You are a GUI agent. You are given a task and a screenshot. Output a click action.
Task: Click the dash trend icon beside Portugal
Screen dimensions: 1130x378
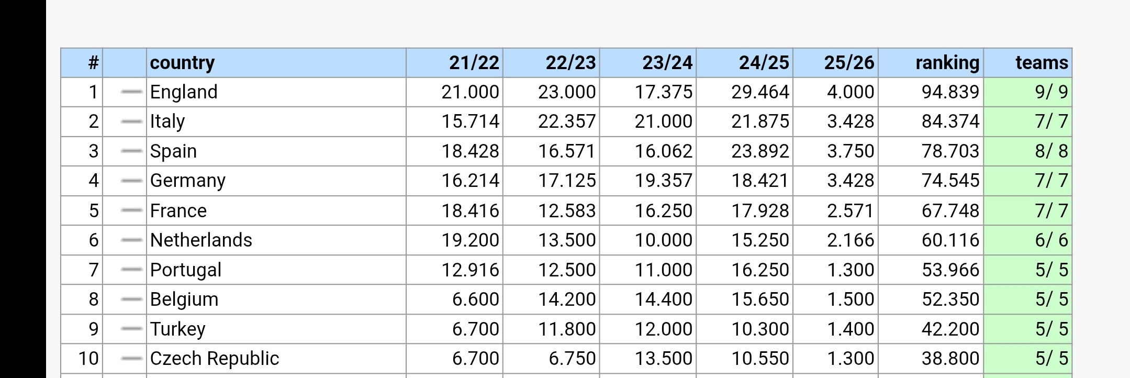point(131,270)
